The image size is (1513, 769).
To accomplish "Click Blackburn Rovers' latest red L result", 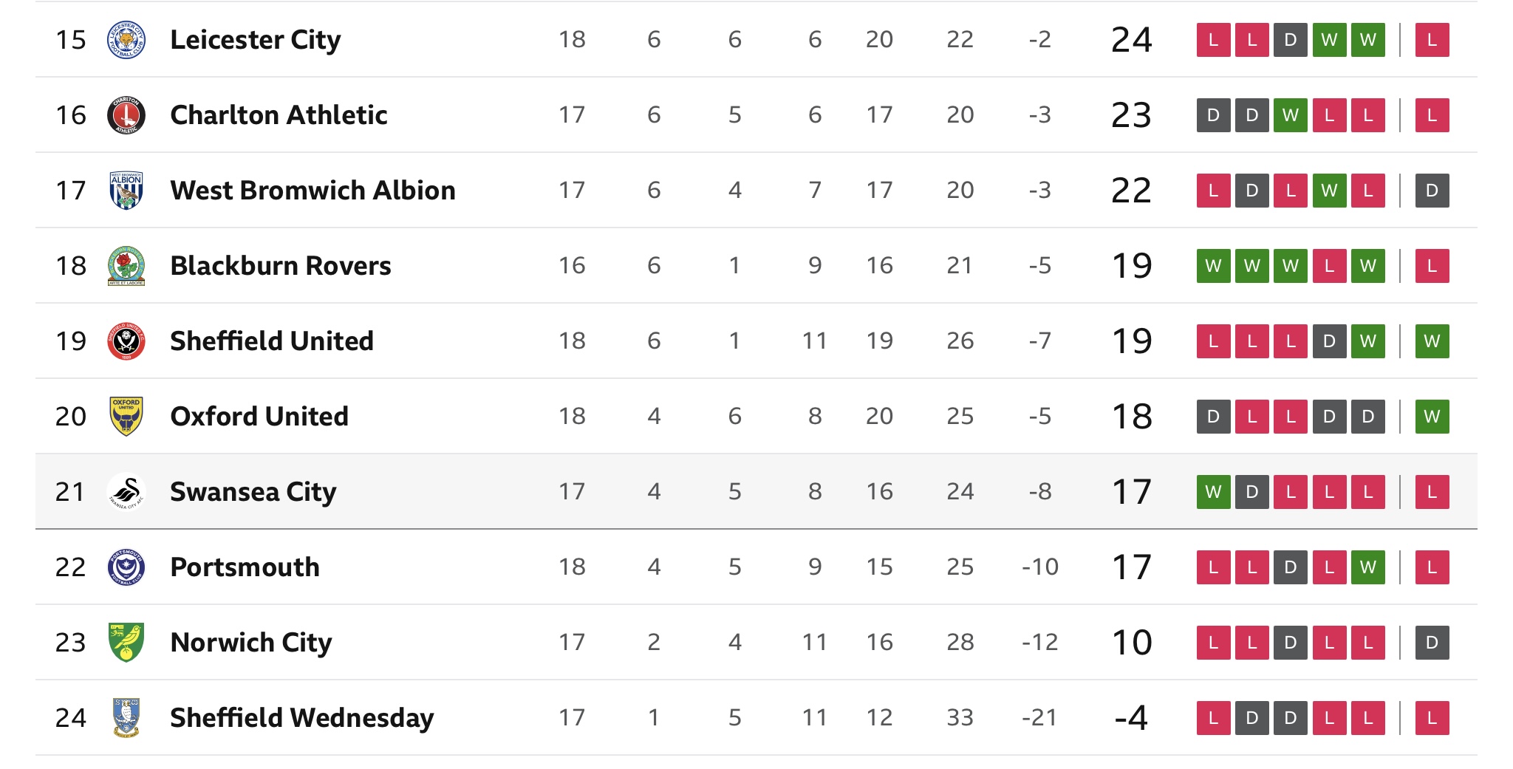I will coord(1432,266).
